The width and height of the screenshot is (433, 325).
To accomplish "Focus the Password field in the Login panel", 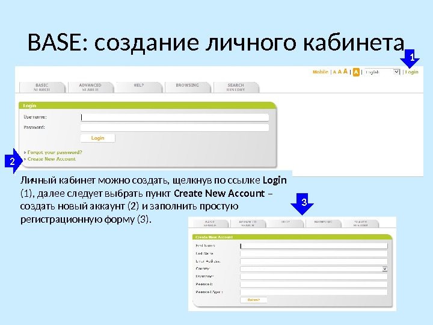I will click(174, 128).
